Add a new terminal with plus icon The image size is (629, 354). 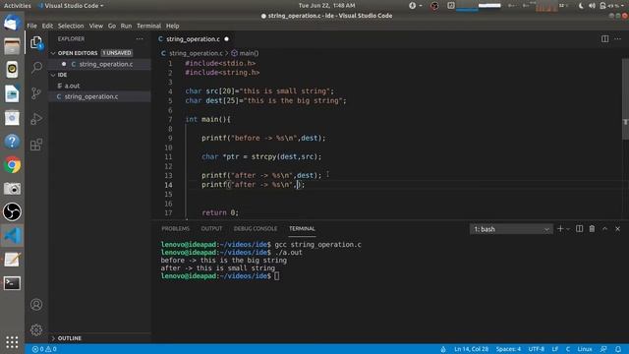pos(560,229)
